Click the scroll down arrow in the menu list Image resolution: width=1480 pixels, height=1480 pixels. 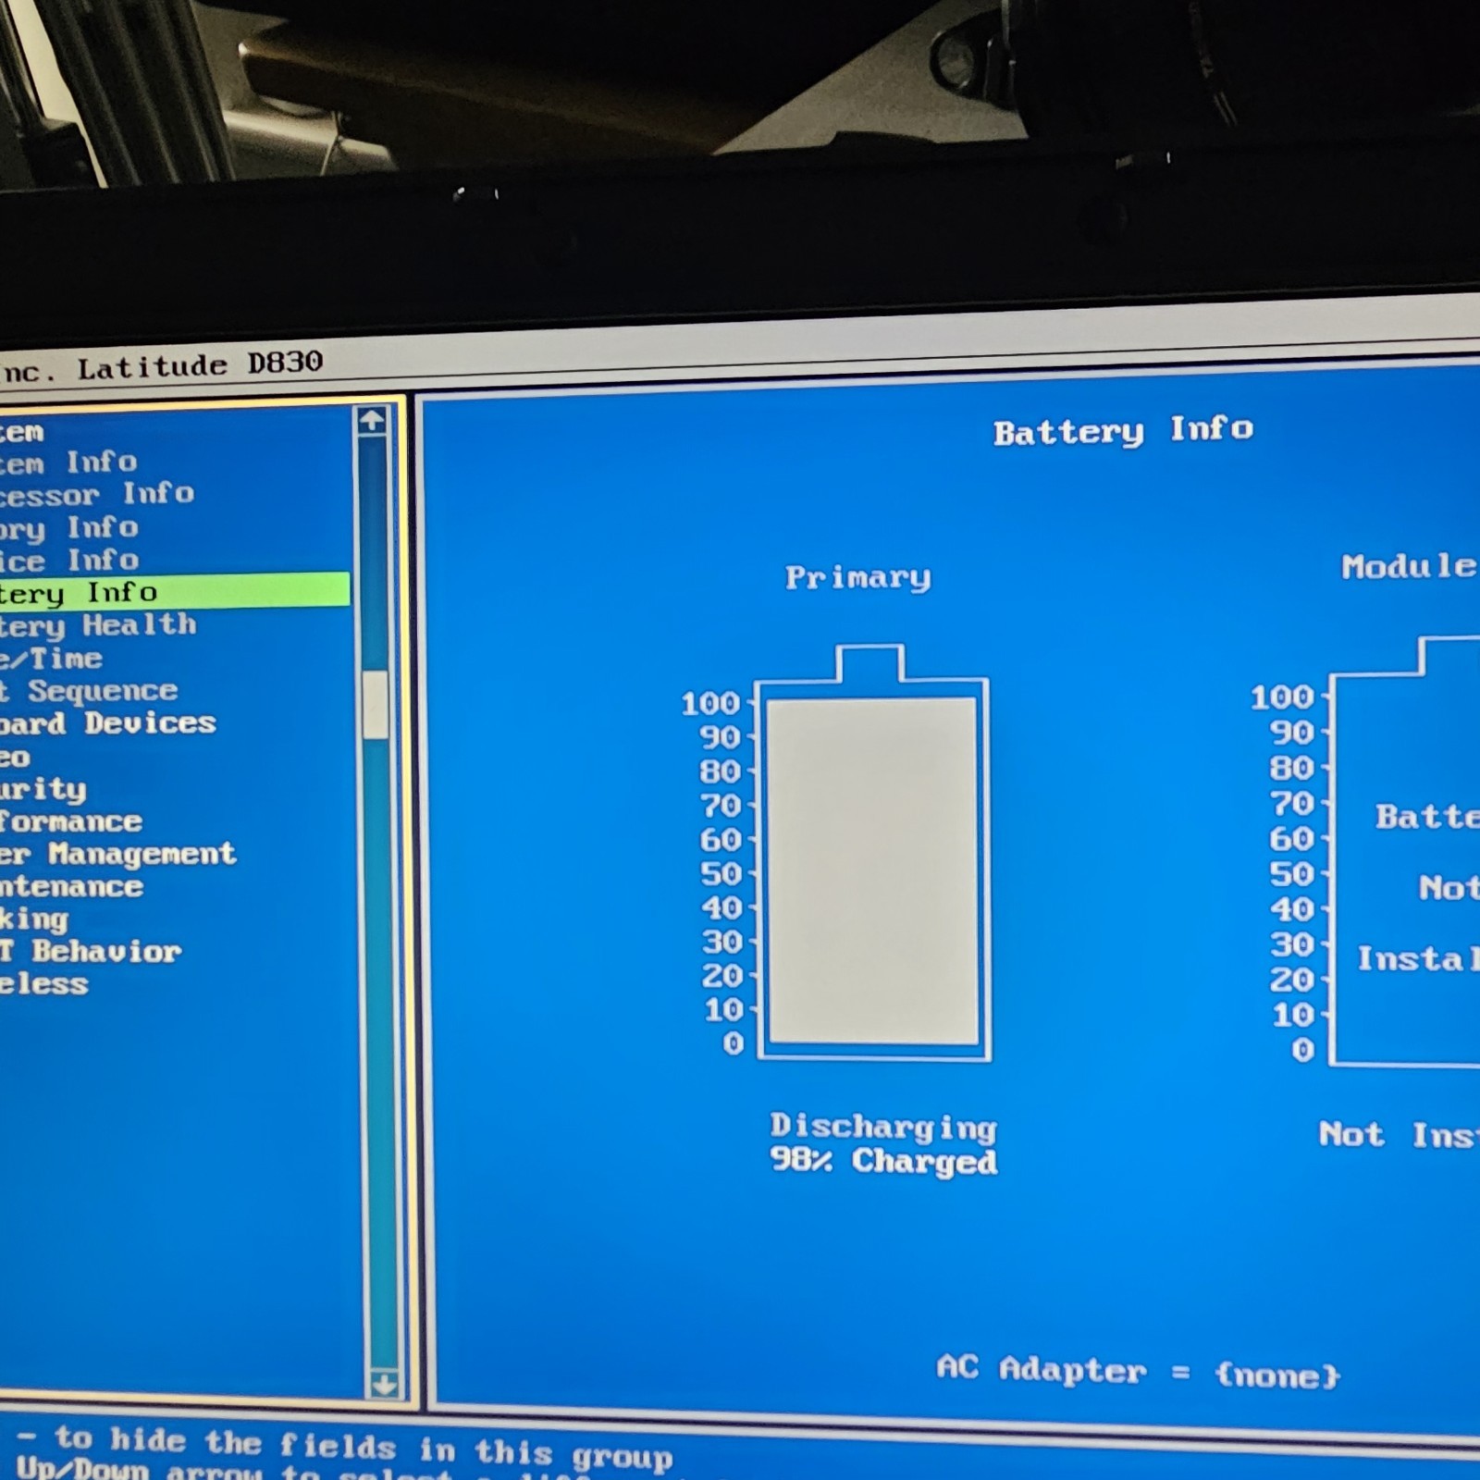[x=383, y=1385]
